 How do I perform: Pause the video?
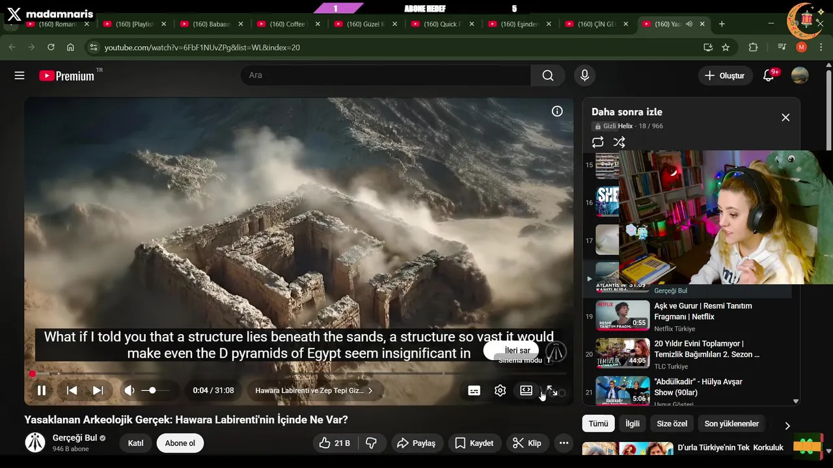point(42,391)
